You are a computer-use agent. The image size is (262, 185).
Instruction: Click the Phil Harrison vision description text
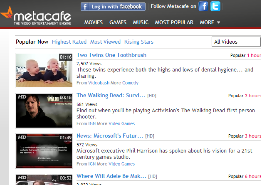click(x=164, y=154)
